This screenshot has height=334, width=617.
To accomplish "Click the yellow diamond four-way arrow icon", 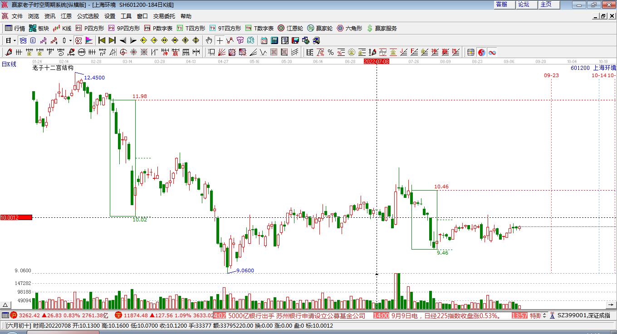I will 196,40.
